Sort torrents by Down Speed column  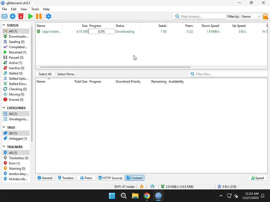(210, 26)
